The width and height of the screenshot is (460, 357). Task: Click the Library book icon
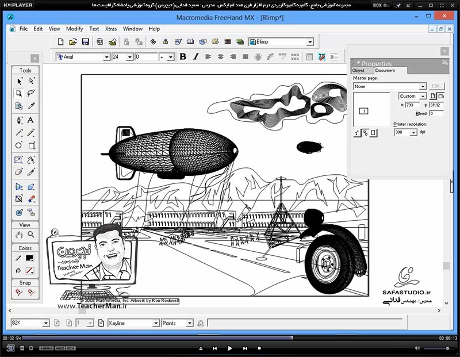coord(190,41)
